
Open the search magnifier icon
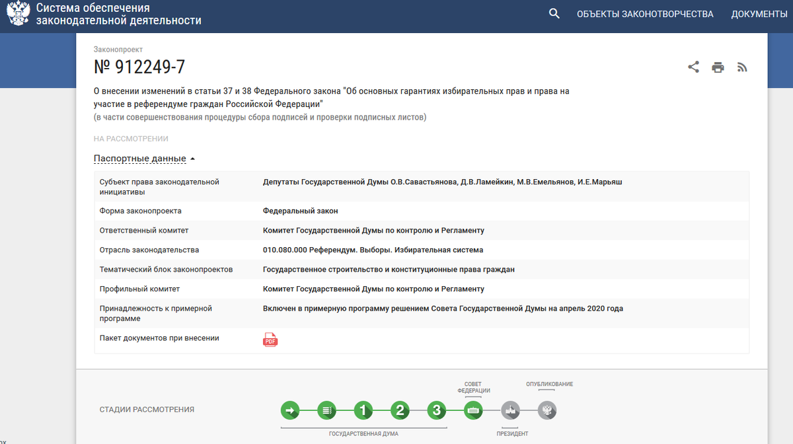point(554,14)
